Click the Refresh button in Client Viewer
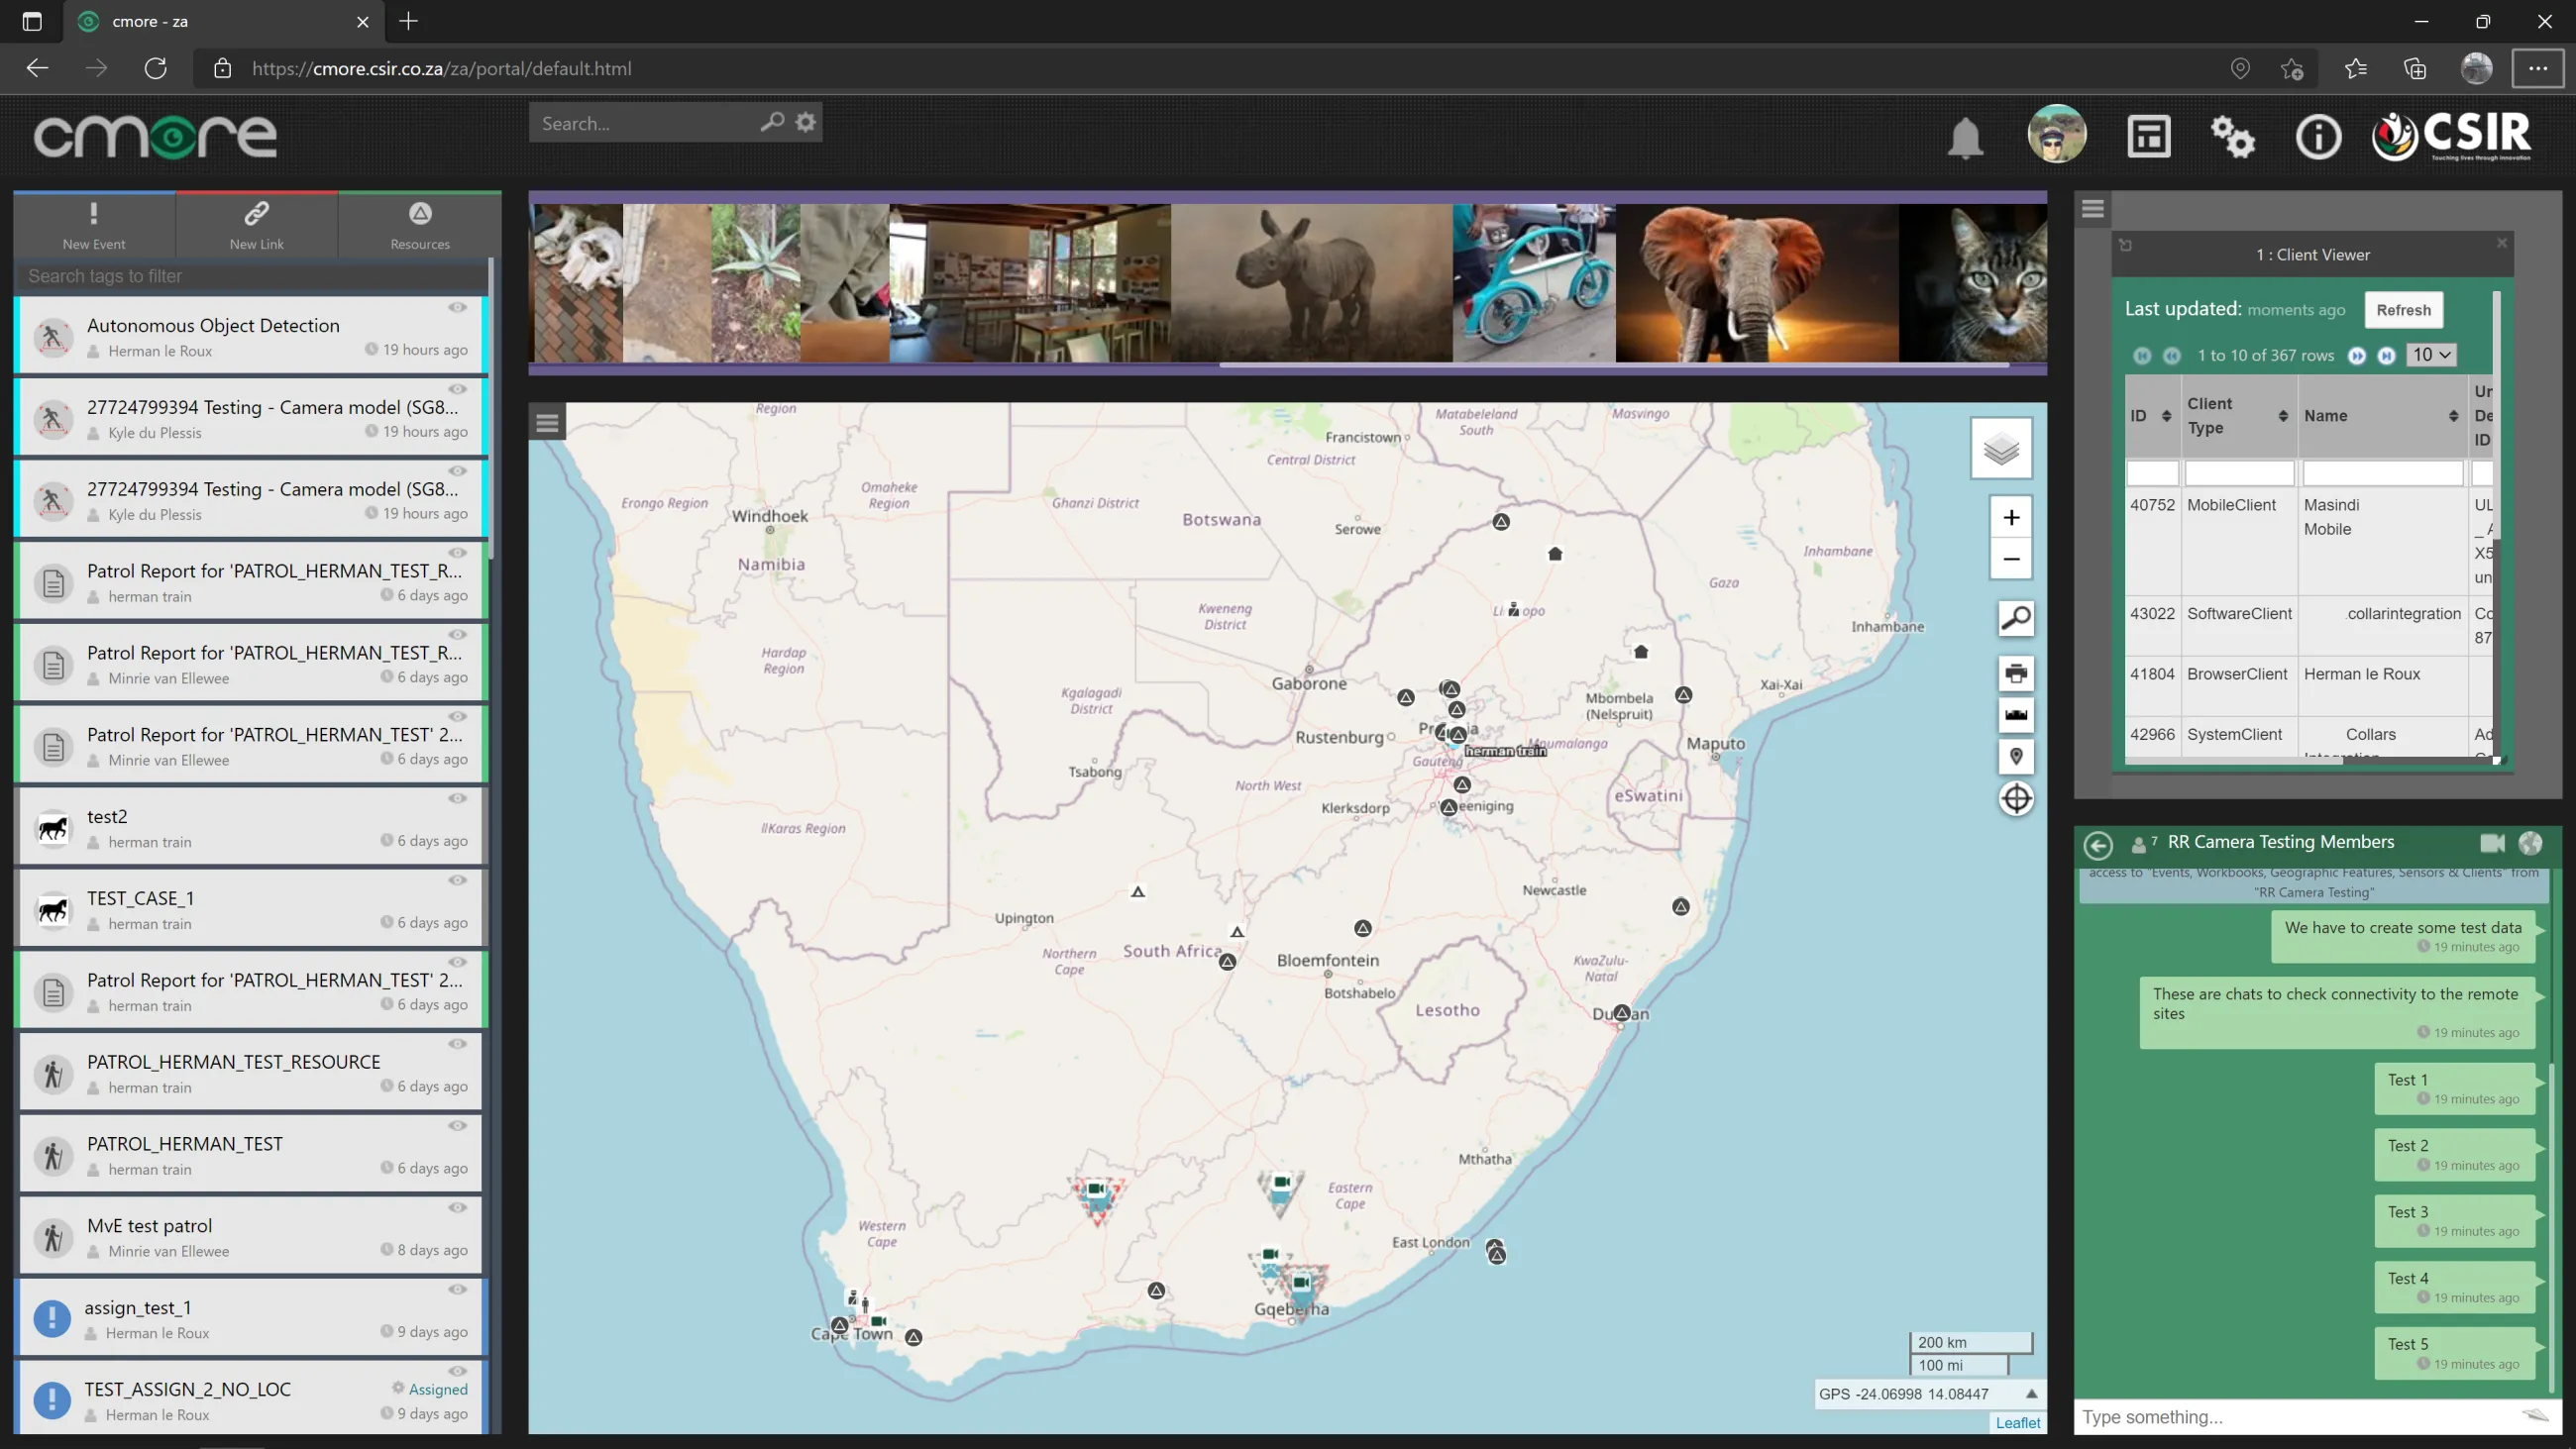The image size is (2576, 1449). click(x=2403, y=310)
